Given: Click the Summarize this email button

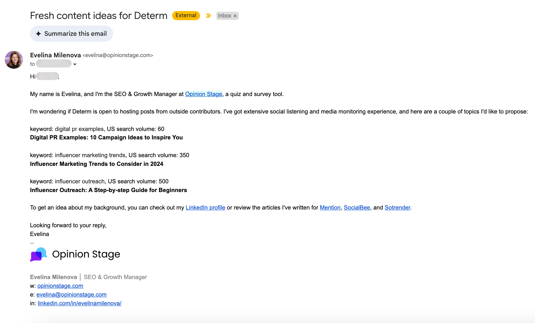Looking at the screenshot, I should 71,33.
